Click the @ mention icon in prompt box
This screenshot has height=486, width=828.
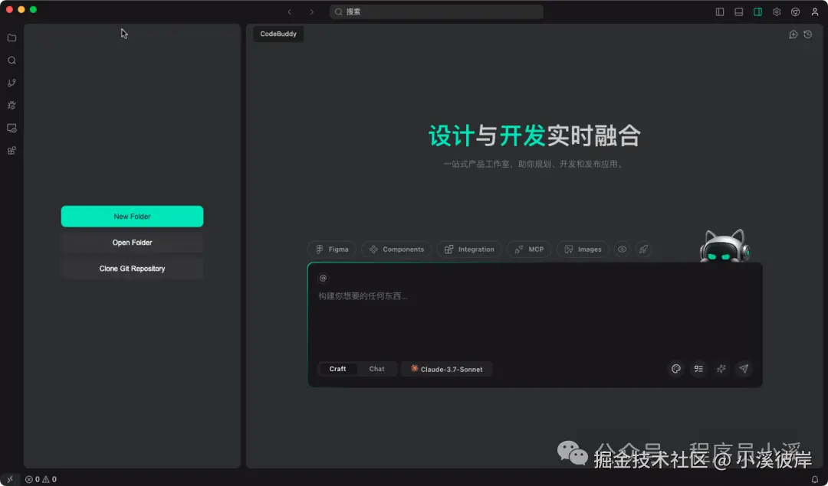[x=324, y=278]
